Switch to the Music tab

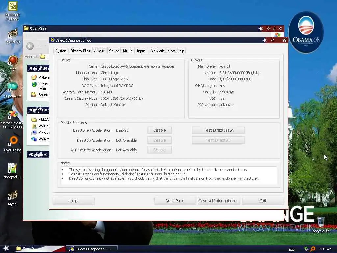pyautogui.click(x=128, y=51)
